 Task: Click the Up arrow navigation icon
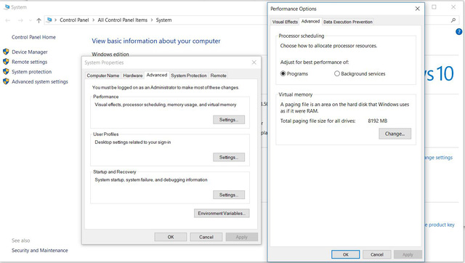click(x=39, y=20)
